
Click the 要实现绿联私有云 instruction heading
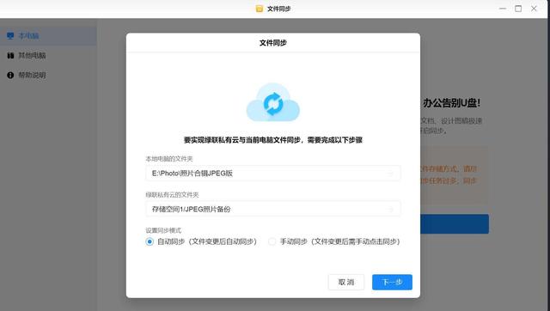coord(273,140)
